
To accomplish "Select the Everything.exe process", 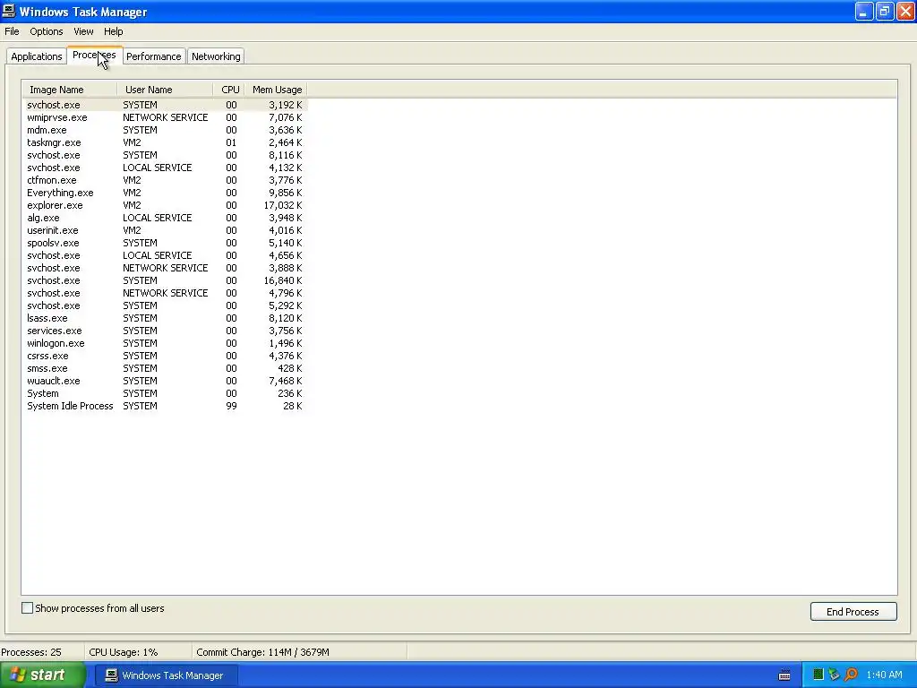I will coord(166,193).
